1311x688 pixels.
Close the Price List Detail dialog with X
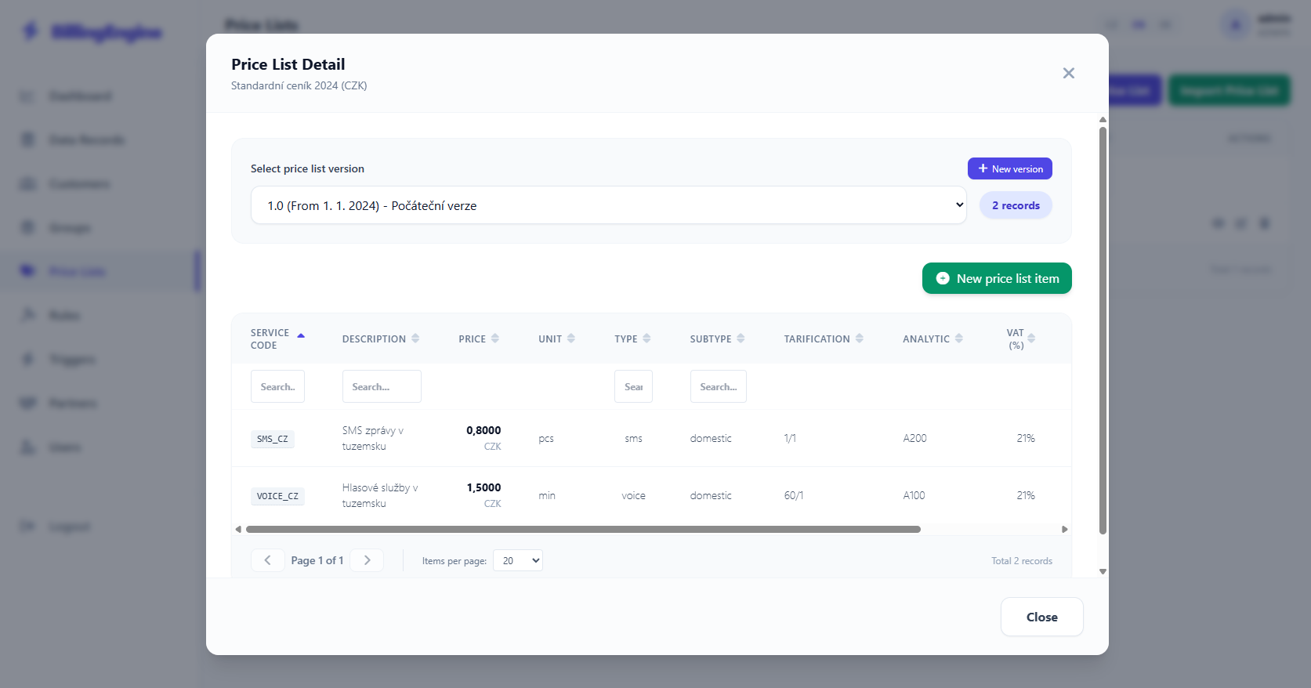(1068, 73)
